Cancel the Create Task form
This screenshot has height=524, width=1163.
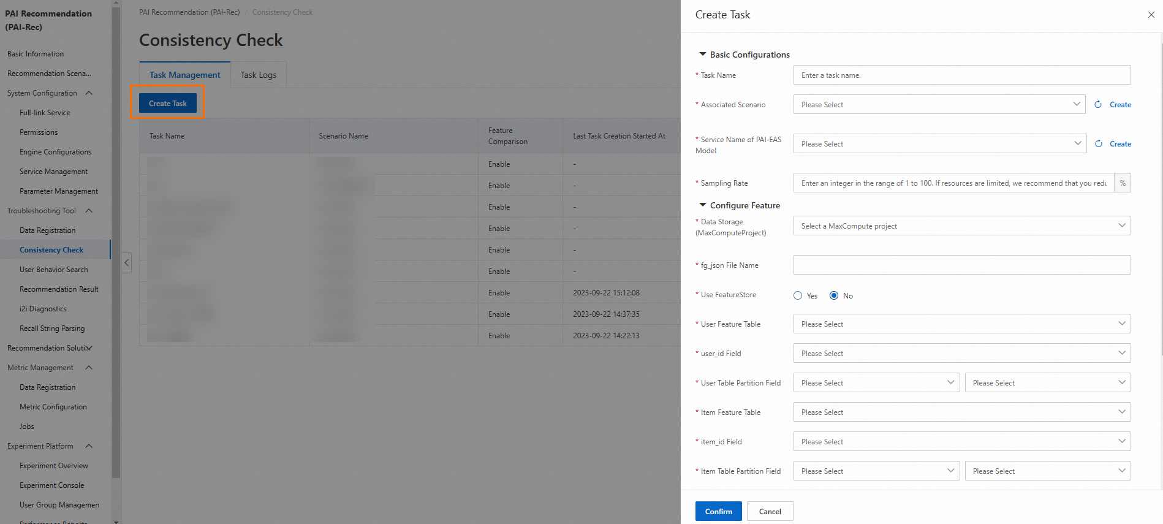pyautogui.click(x=770, y=512)
